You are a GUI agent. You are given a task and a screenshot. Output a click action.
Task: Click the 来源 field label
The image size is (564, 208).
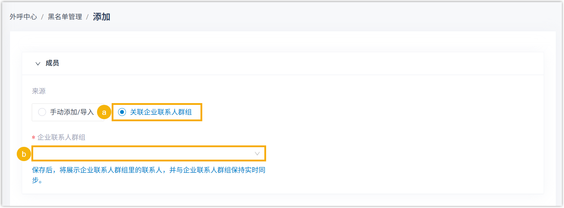pyautogui.click(x=39, y=91)
